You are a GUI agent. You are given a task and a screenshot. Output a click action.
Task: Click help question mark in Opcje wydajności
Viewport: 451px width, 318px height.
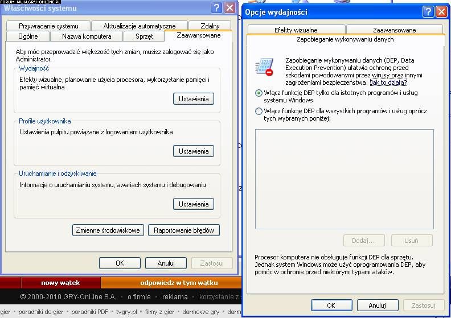pos(429,11)
